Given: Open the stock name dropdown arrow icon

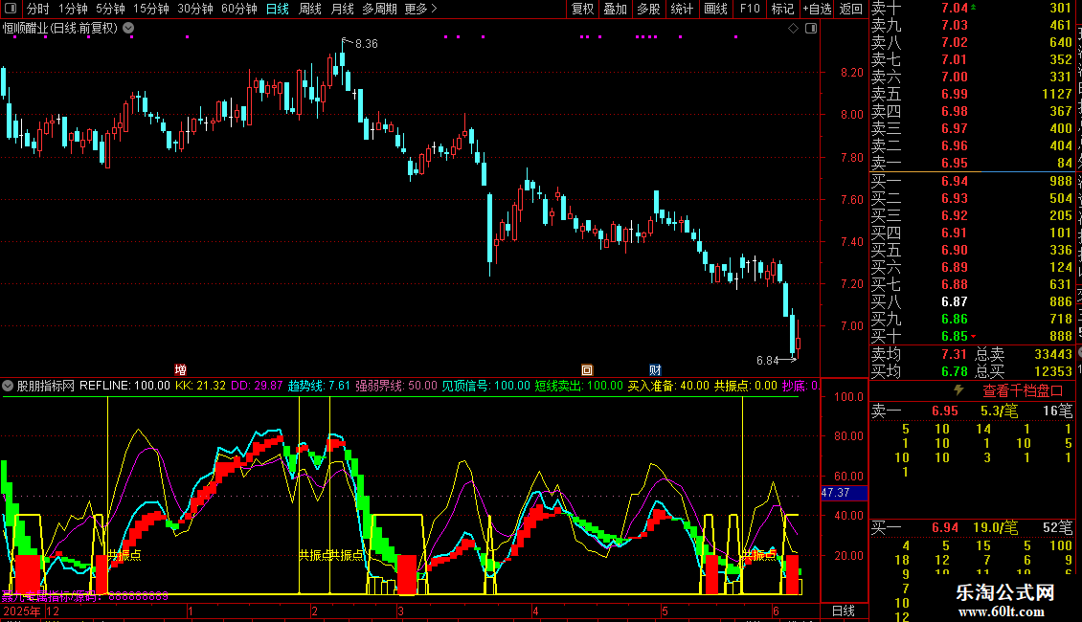Looking at the screenshot, I should [x=128, y=29].
